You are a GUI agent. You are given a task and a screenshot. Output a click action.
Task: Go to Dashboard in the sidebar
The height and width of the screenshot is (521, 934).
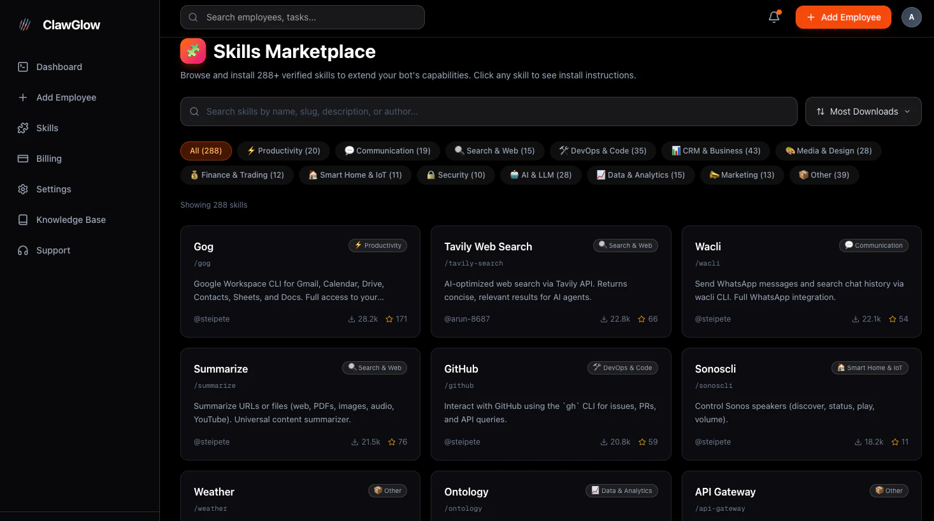(59, 67)
